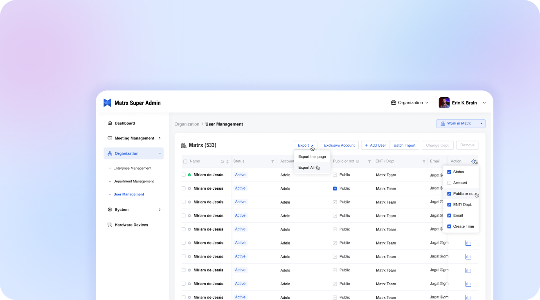Screen dimensions: 540x300
Task: Click the Add User button
Action: (x=375, y=146)
